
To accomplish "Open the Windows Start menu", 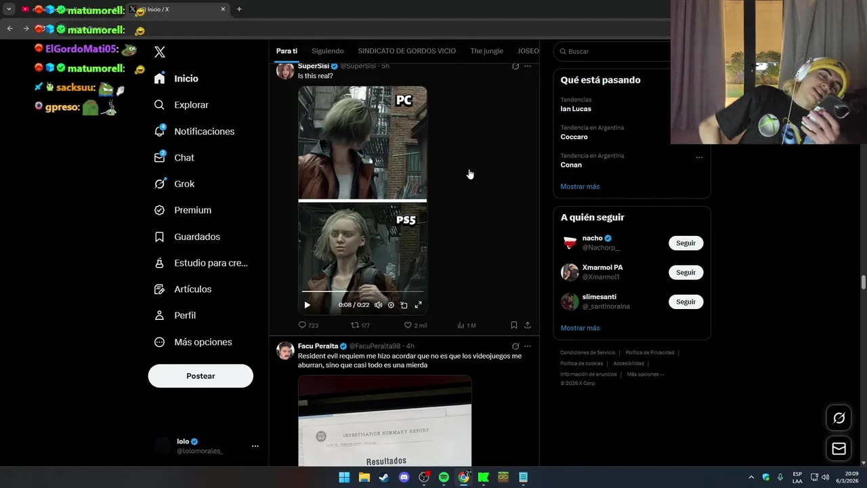I will pyautogui.click(x=344, y=477).
